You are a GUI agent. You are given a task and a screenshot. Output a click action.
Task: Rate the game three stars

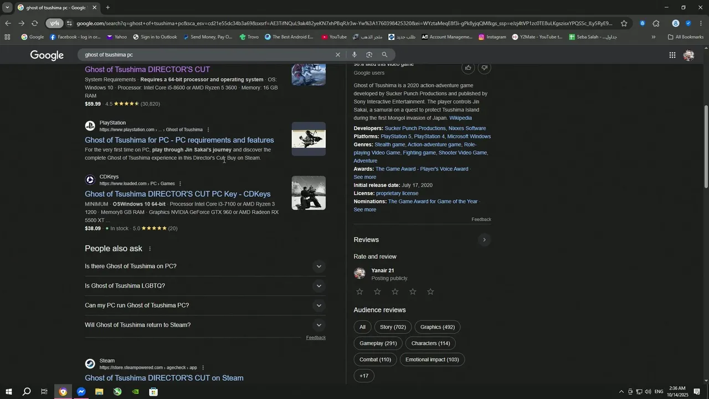[x=395, y=291]
